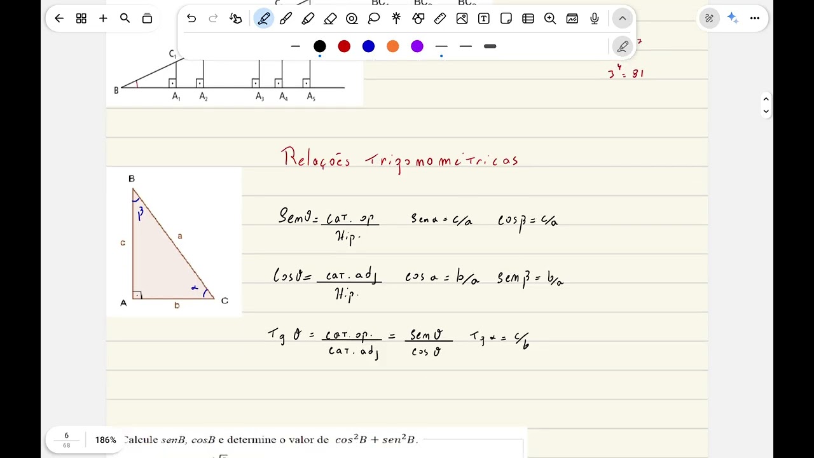Select the dash line style before colors
This screenshot has width=814, height=458.
(x=295, y=46)
